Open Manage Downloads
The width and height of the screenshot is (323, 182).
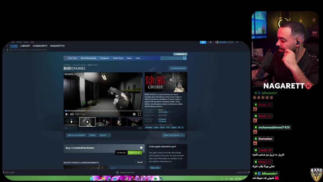pos(125,172)
